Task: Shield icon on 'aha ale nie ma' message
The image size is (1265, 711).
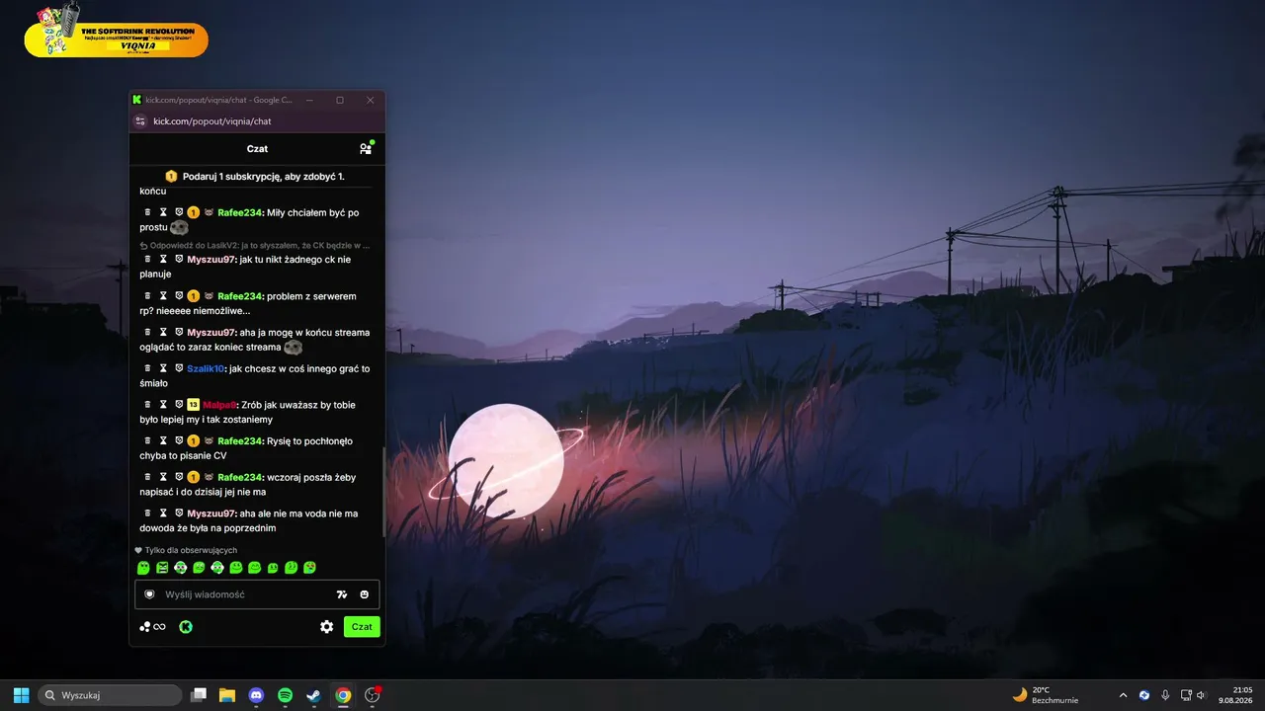Action: (179, 513)
